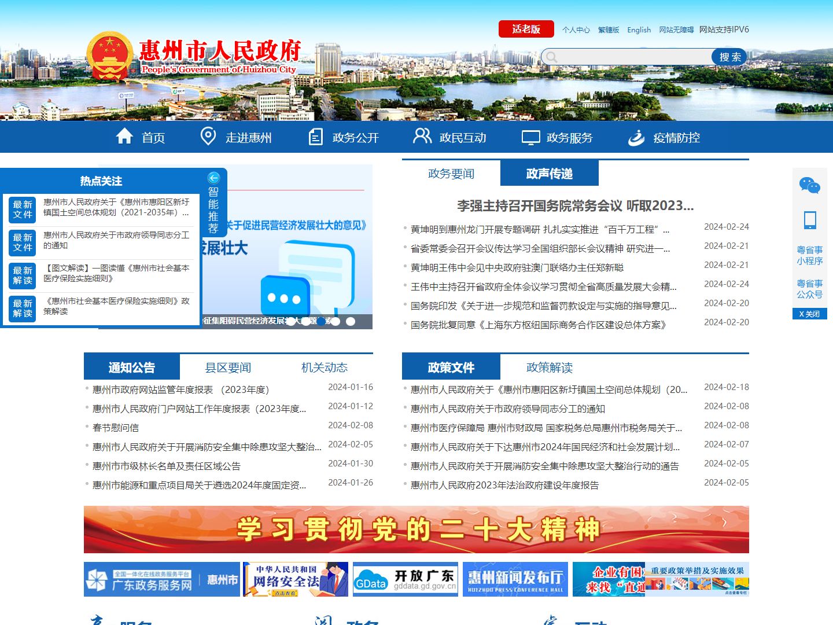Click the WeChat icon in right sidebar
833x625 pixels.
click(810, 185)
